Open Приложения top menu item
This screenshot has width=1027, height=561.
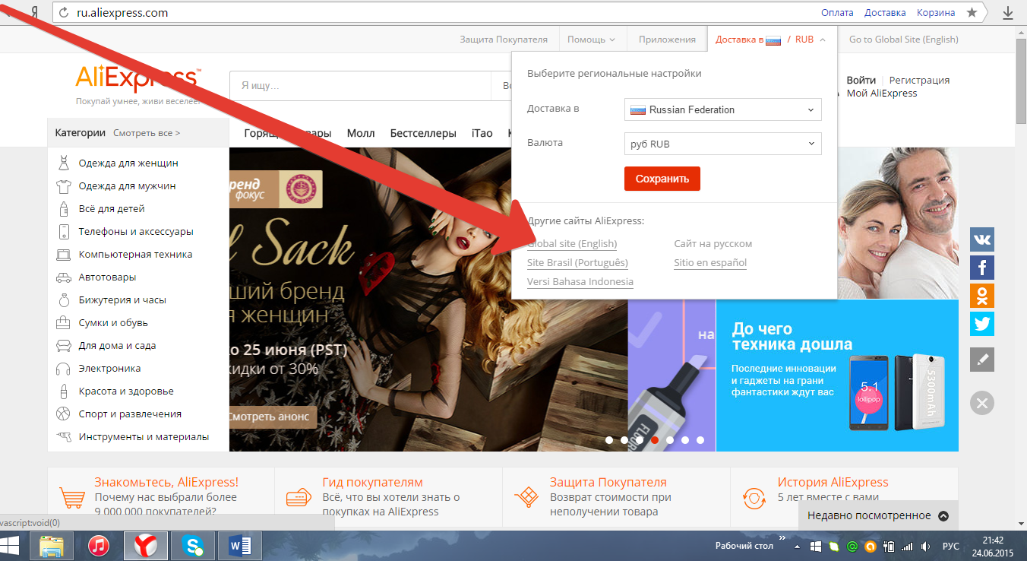pyautogui.click(x=667, y=40)
